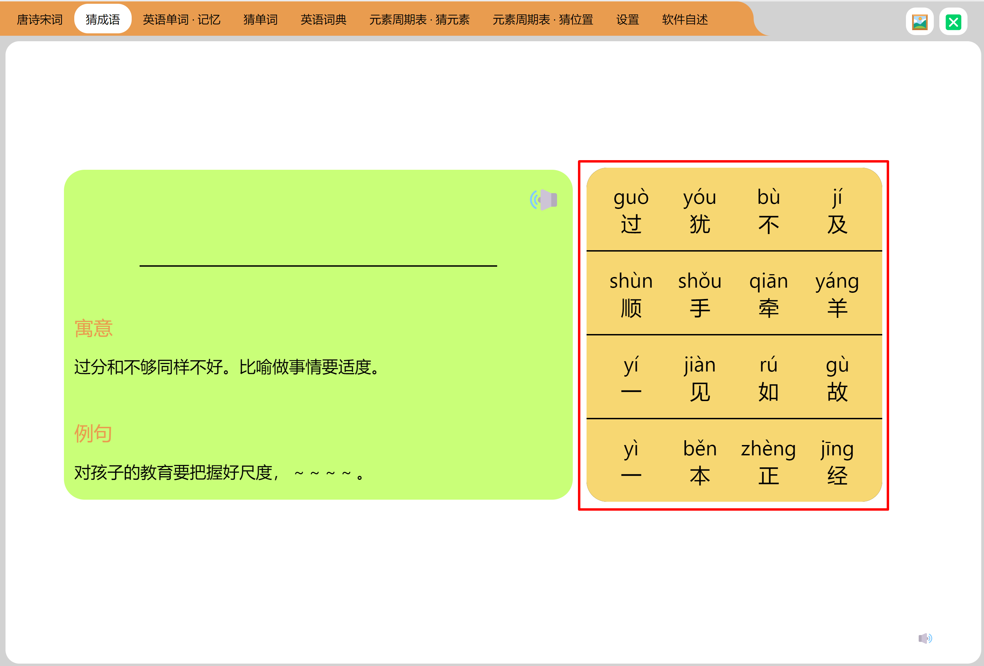
Task: Open the 唐诗宋词 tab
Action: coord(40,20)
